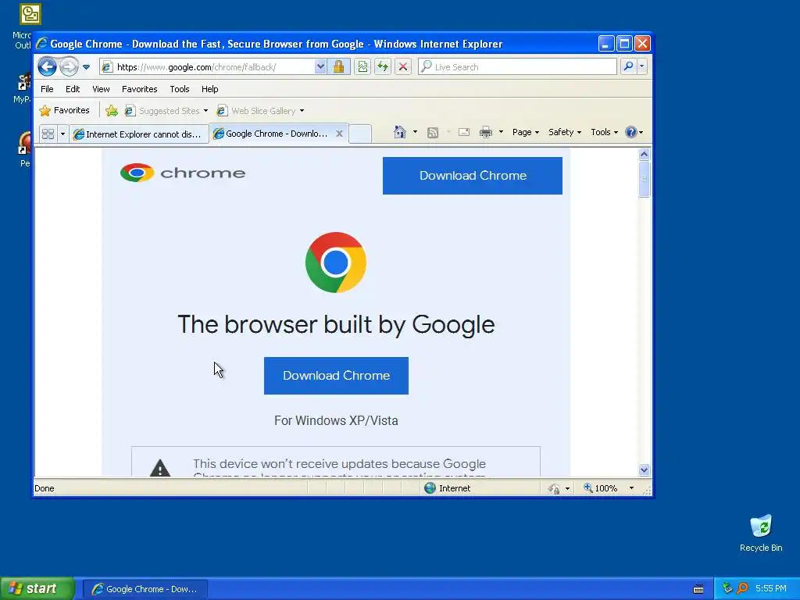Click the Live Search input box
This screenshot has height=600, width=800.
517,67
